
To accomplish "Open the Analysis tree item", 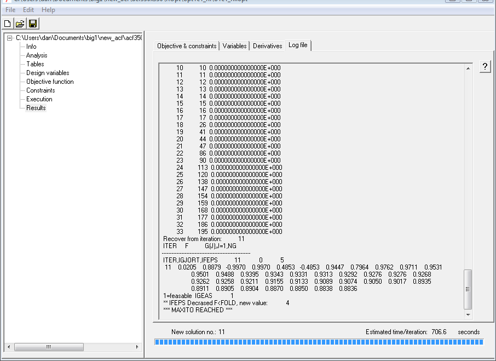I will pyautogui.click(x=37, y=55).
